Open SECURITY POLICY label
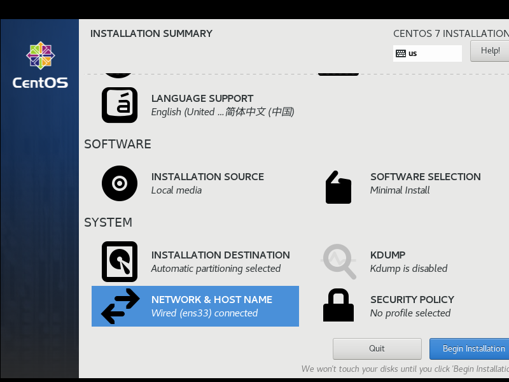 point(412,299)
